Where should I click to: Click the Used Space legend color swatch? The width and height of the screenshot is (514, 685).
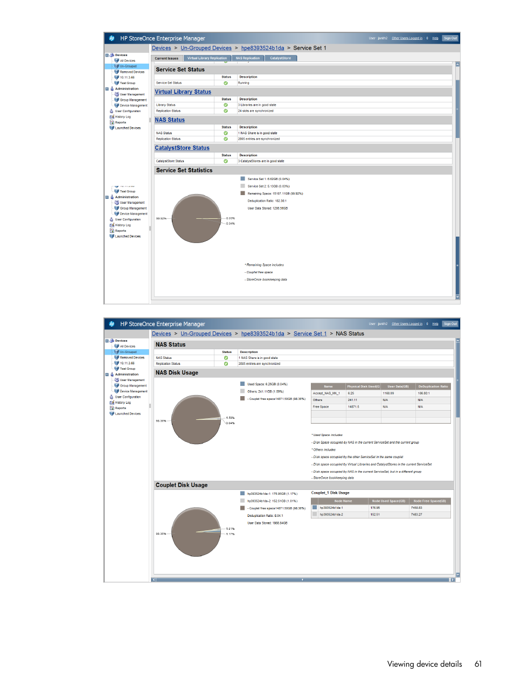coord(242,384)
